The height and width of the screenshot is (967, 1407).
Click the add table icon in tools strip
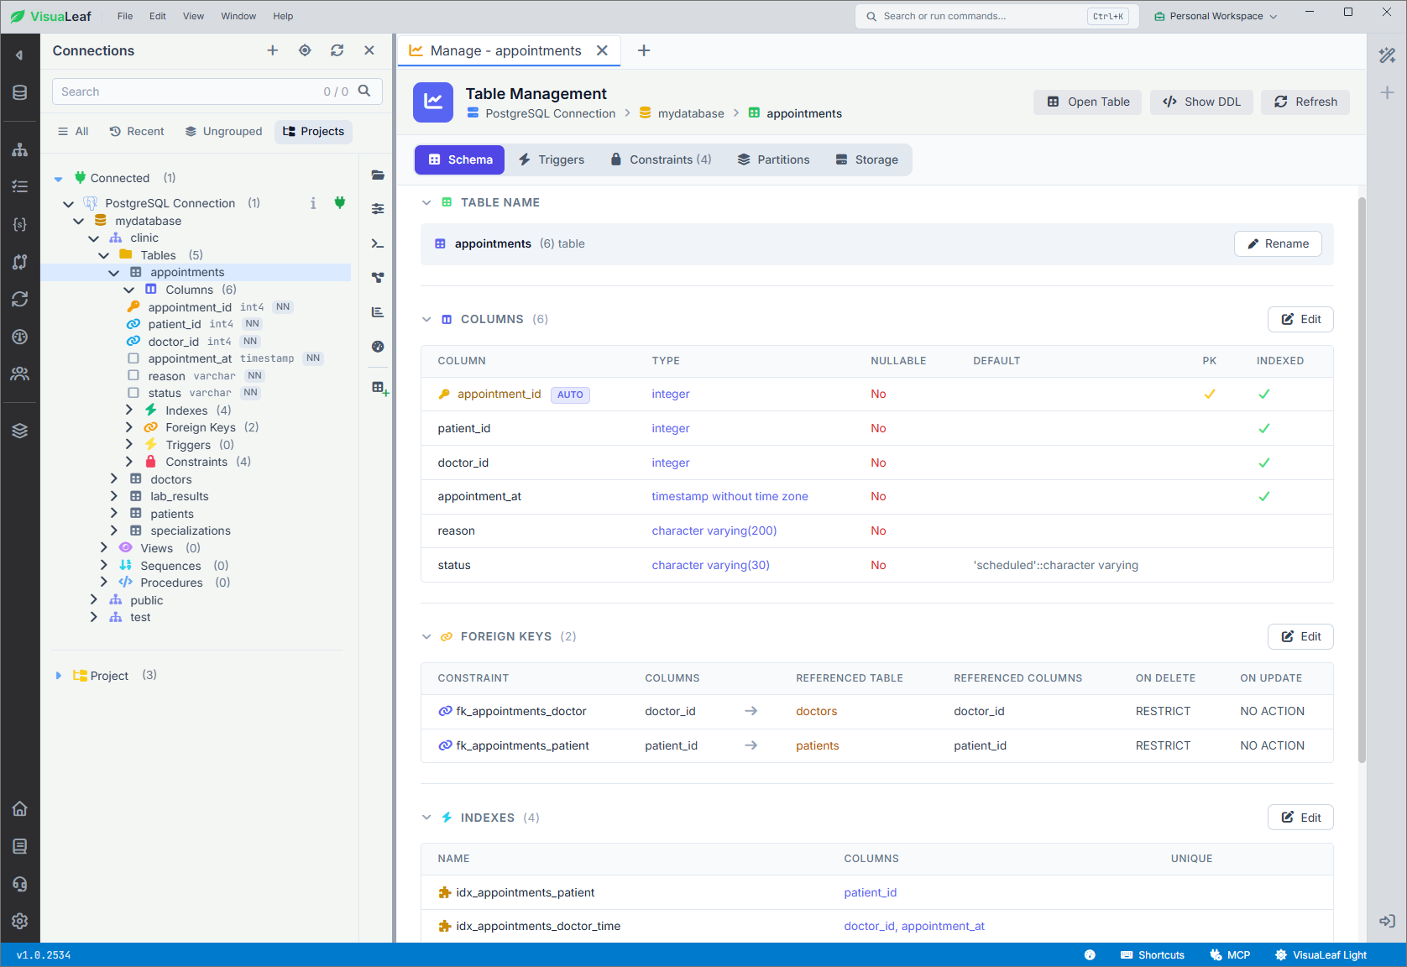(379, 388)
